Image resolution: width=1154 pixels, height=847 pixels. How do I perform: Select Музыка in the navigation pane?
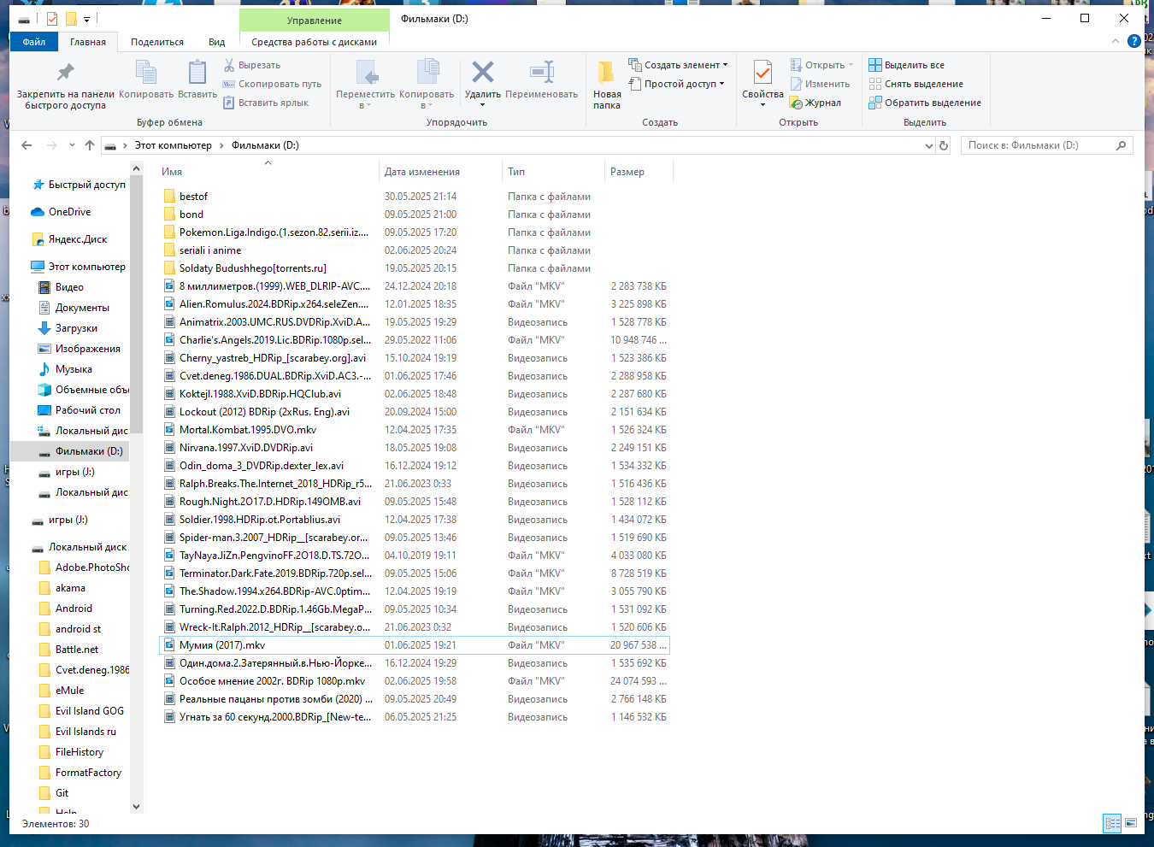point(74,369)
